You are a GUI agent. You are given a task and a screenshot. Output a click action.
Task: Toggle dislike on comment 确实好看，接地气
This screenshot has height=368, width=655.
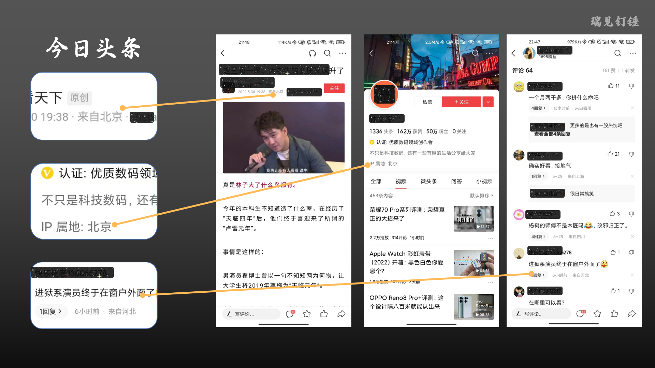[x=631, y=154]
